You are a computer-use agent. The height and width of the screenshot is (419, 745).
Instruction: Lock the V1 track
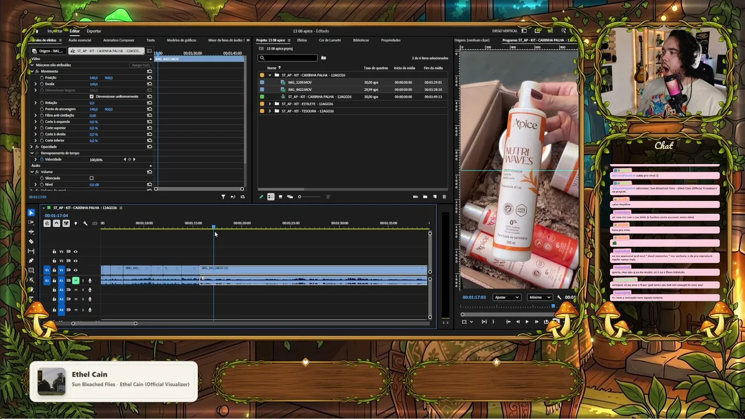click(x=54, y=270)
